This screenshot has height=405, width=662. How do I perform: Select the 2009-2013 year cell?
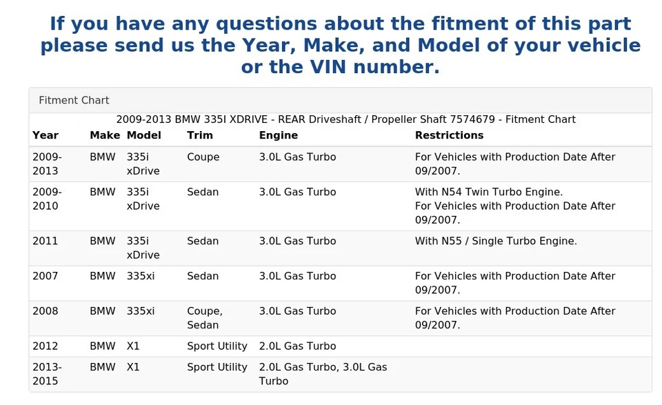47,164
